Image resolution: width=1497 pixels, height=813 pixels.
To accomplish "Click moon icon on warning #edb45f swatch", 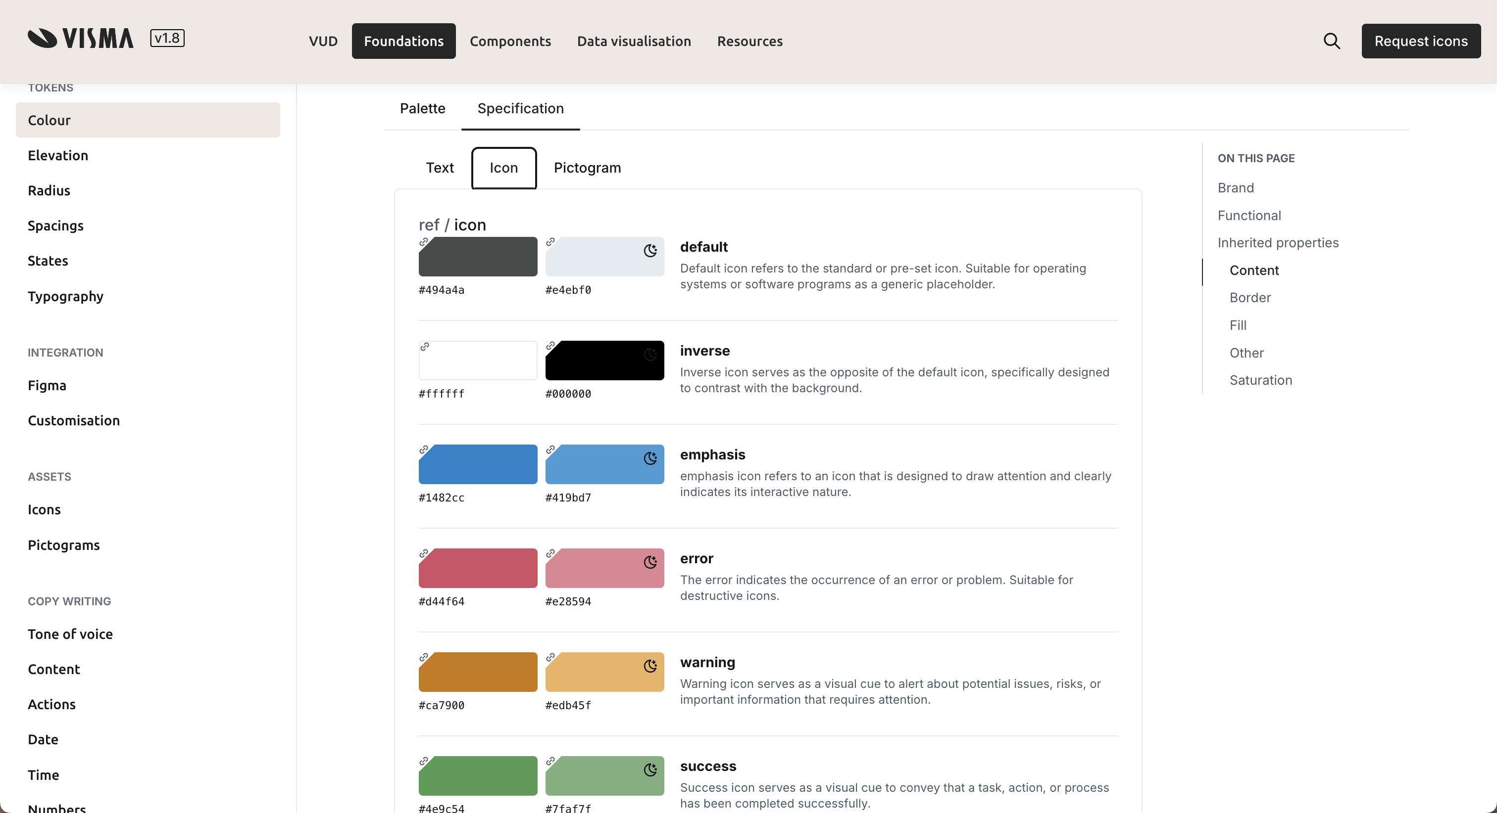I will pos(650,666).
